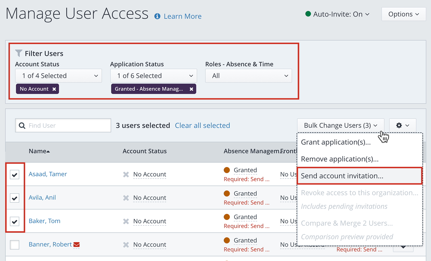Remove the Granted - Absence Management filter chip

(191, 89)
